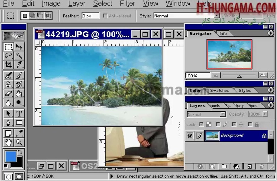
Task: Toggle Lock all checkbox
Action: 250,124
